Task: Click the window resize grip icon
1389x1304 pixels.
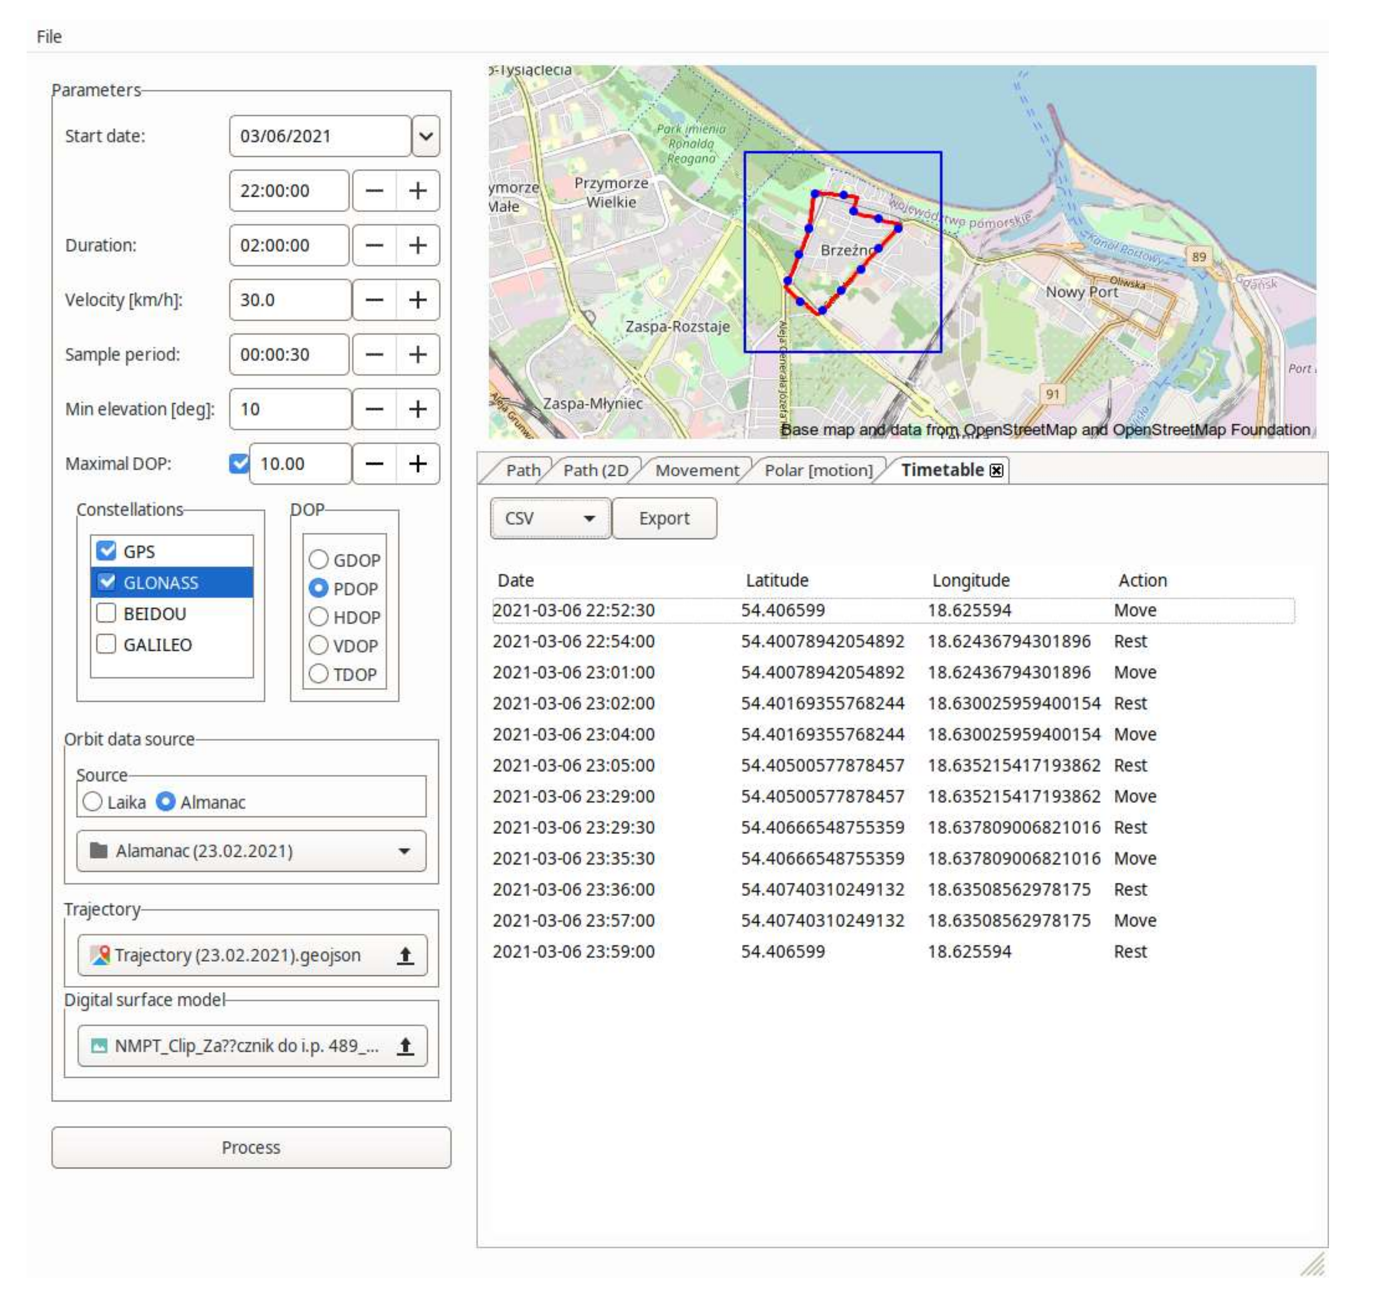Action: tap(1312, 1264)
